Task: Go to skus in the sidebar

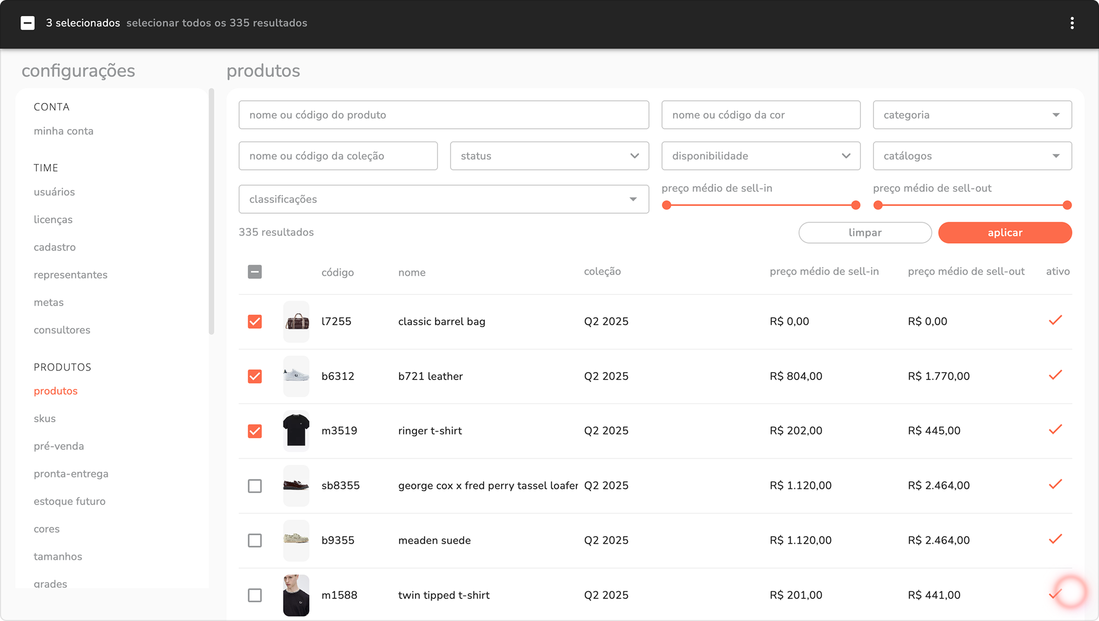Action: pos(44,419)
